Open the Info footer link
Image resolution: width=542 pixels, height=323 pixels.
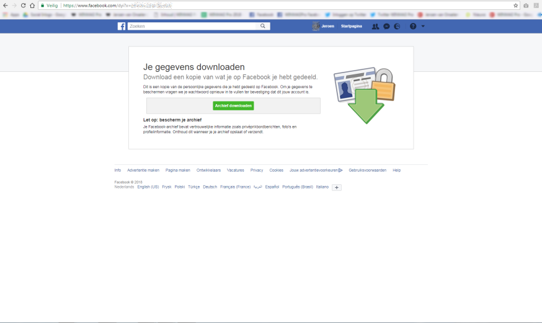(118, 170)
